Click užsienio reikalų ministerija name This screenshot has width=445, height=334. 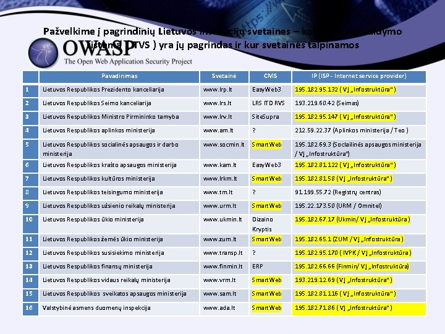pos(109,206)
